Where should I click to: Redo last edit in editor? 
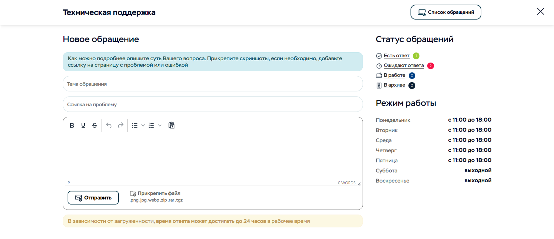click(x=121, y=125)
